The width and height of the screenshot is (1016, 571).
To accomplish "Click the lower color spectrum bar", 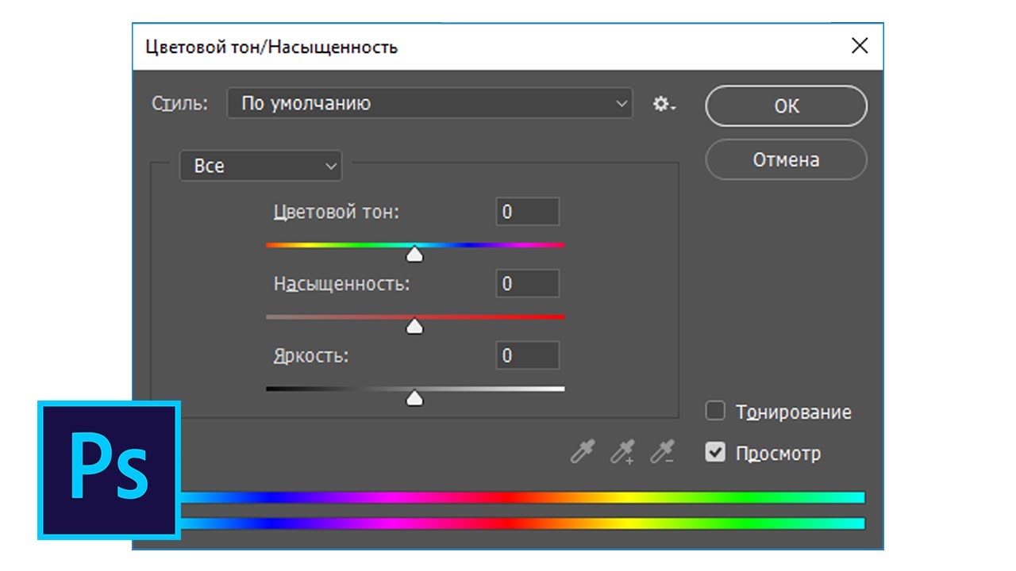I will pos(522,523).
